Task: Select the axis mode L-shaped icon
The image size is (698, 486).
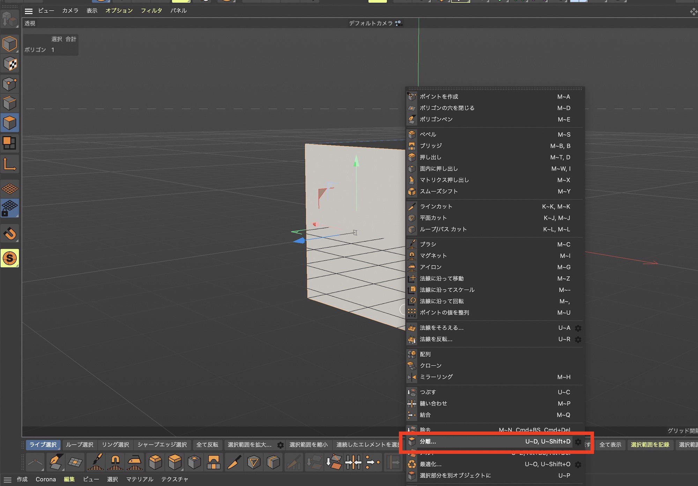Action: click(x=9, y=164)
